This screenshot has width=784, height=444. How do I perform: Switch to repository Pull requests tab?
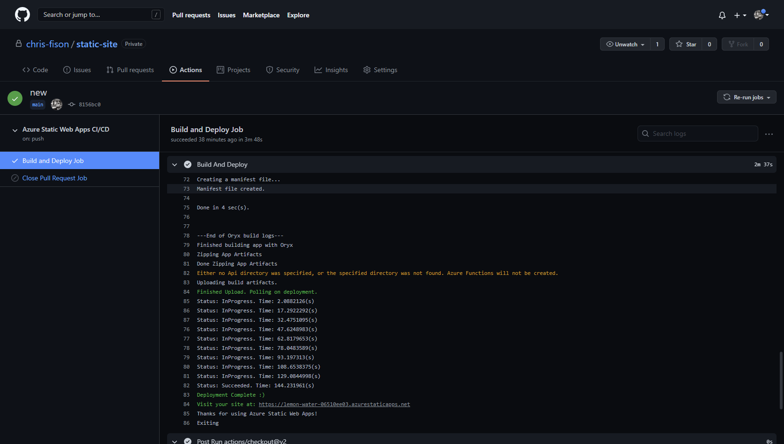click(x=130, y=70)
